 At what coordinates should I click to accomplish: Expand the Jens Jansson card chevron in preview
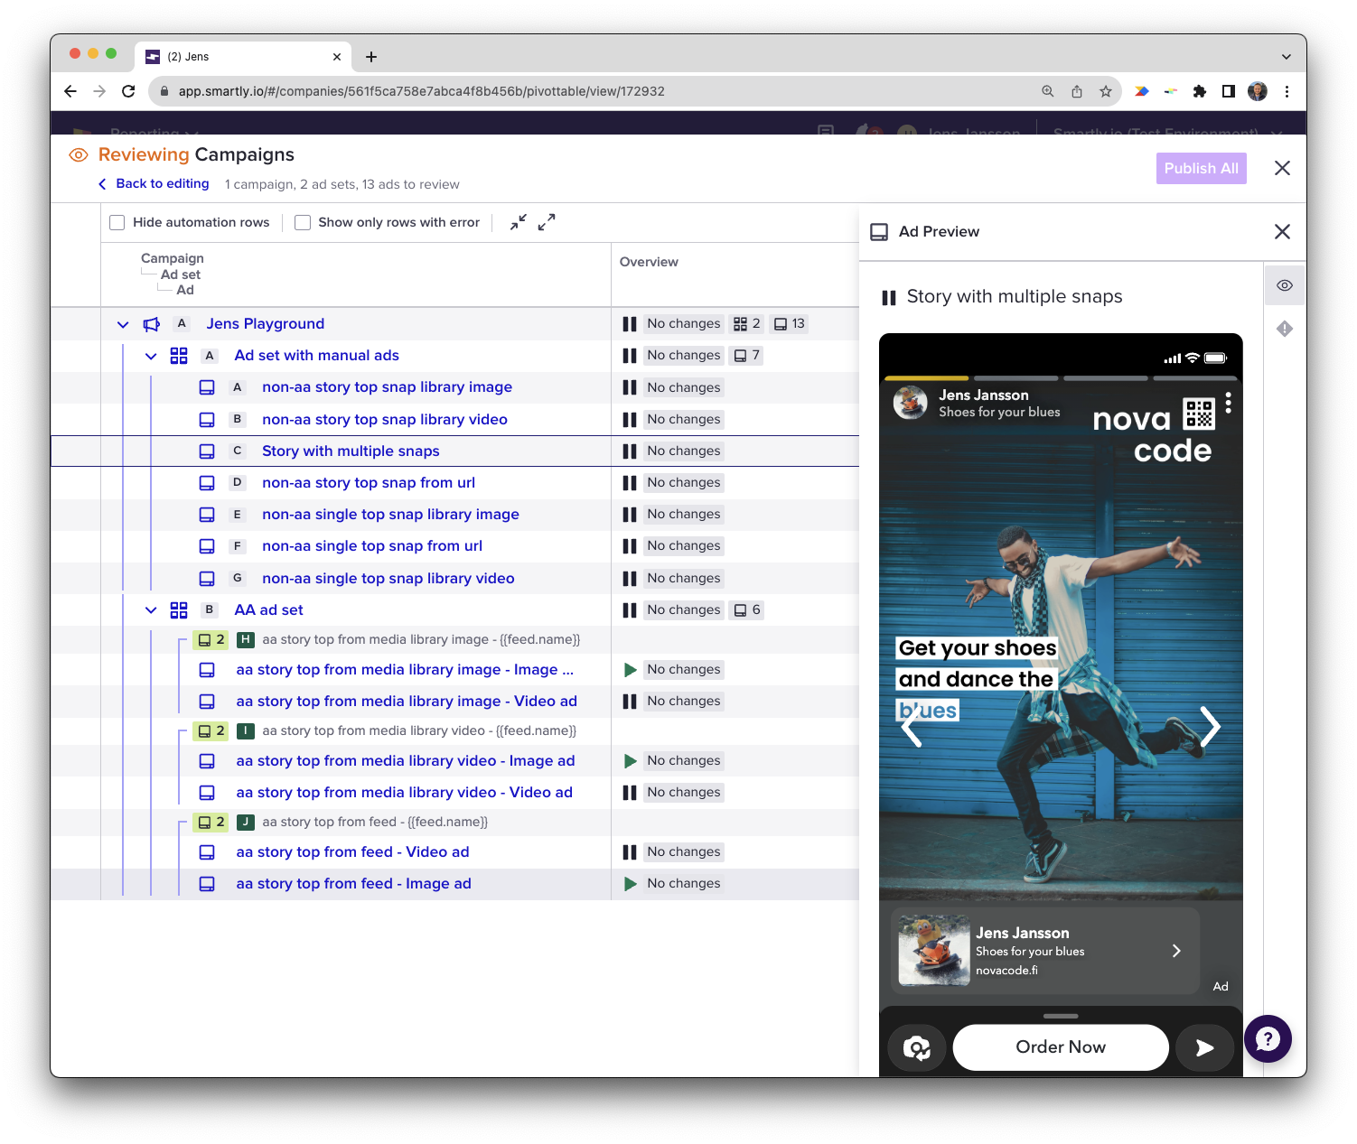(x=1176, y=951)
